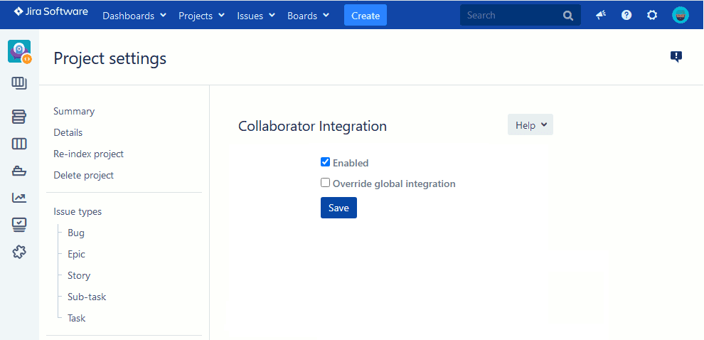Click the help question mark icon
Image resolution: width=704 pixels, height=340 pixels.
point(626,15)
